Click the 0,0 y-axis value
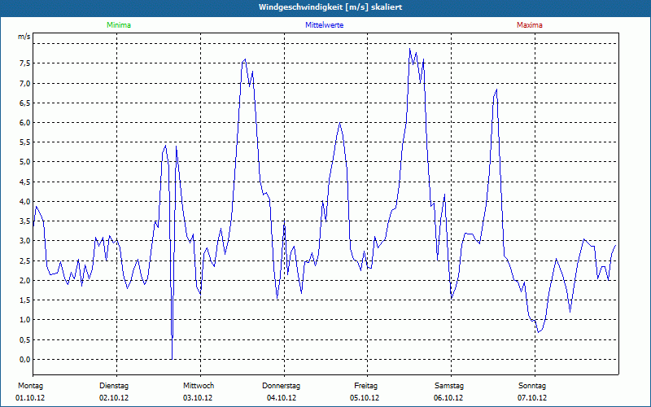The image size is (651, 407). pos(24,359)
